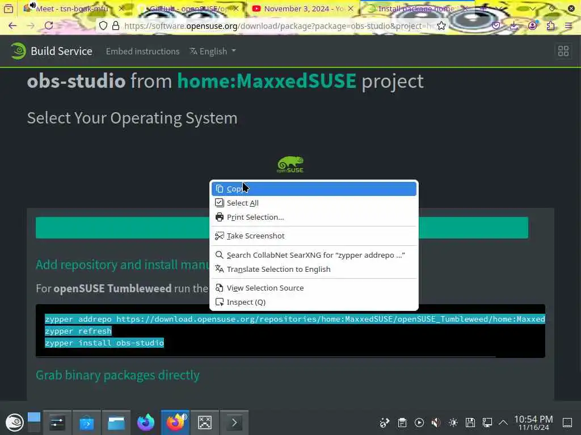Open the Pocket save icon in toolbar
Viewport: 581px width, 435px height.
tap(496, 25)
